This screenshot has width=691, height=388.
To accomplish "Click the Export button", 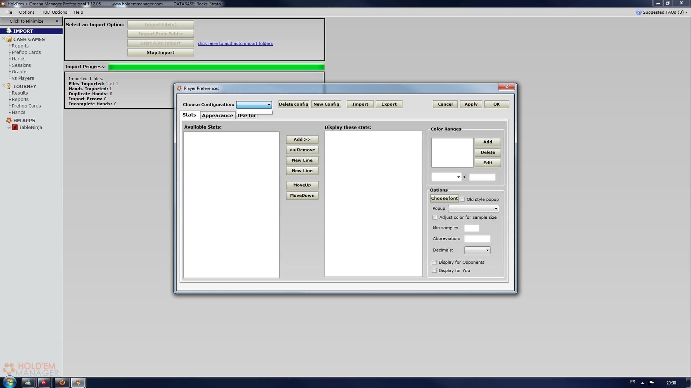I will 389,104.
